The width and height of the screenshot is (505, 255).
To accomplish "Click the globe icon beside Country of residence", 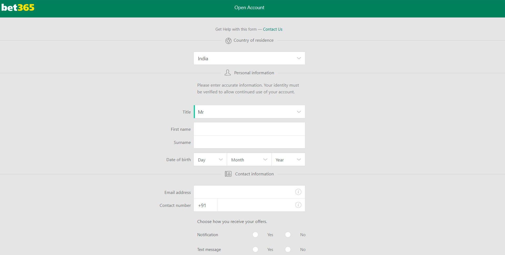I will click(x=229, y=41).
